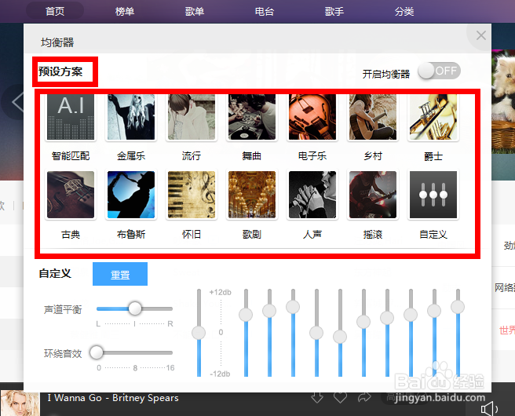Choose the 摇滚 rock preset
The image size is (515, 416).
tap(373, 195)
